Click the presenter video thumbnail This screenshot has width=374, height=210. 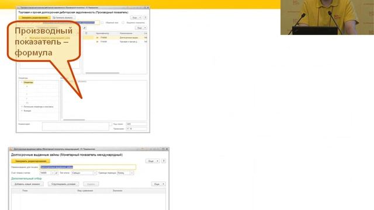pos(327,17)
